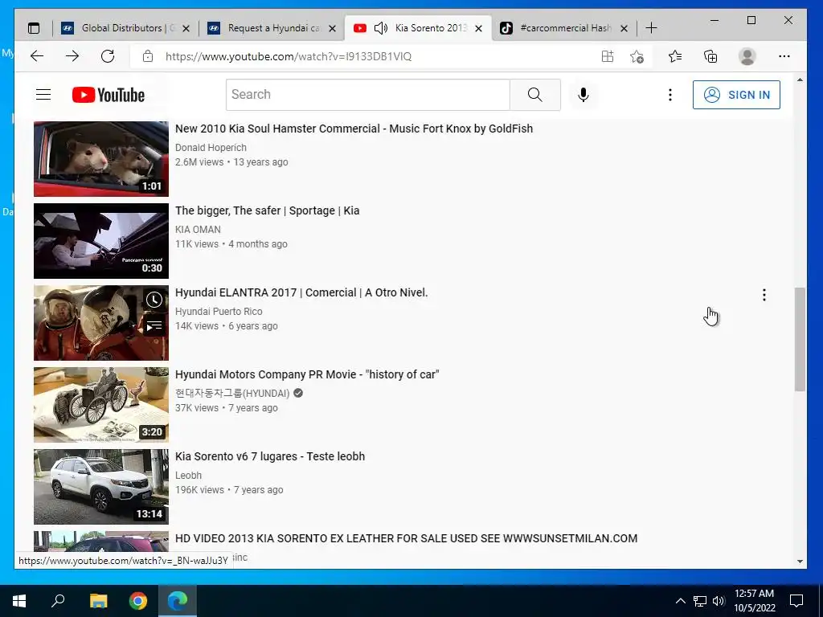Click the KIA OMAN channel name
Image resolution: width=823 pixels, height=617 pixels.
pyautogui.click(x=198, y=229)
